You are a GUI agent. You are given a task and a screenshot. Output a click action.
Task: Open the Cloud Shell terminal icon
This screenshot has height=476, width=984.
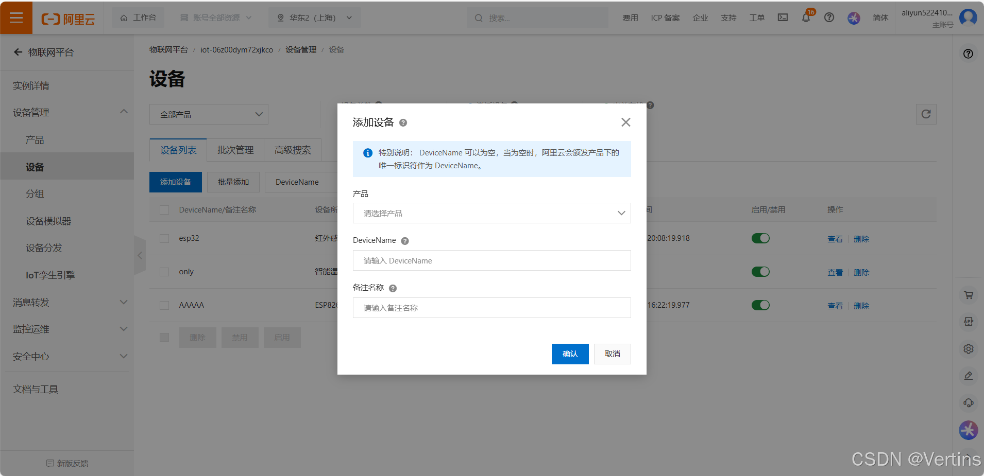(x=783, y=17)
